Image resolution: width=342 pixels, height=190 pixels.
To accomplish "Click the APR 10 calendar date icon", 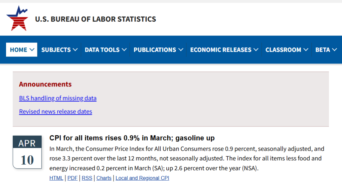I will [x=27, y=152].
